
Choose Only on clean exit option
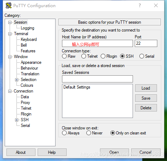(x=113, y=133)
